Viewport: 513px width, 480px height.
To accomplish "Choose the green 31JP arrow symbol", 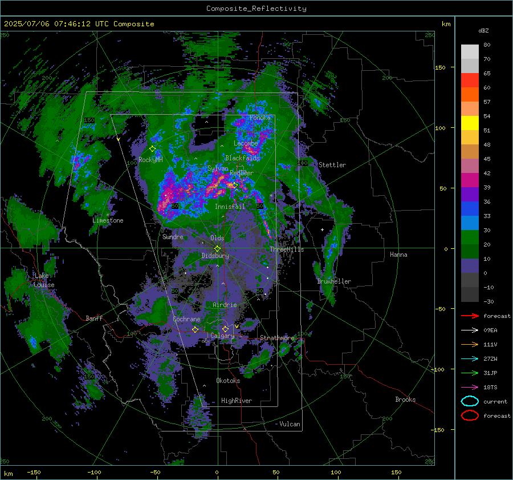I will [470, 373].
